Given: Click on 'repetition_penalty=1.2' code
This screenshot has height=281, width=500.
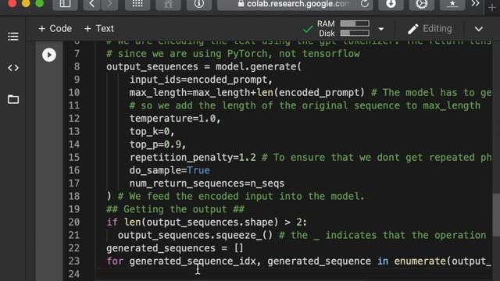Looking at the screenshot, I should click(x=193, y=158).
